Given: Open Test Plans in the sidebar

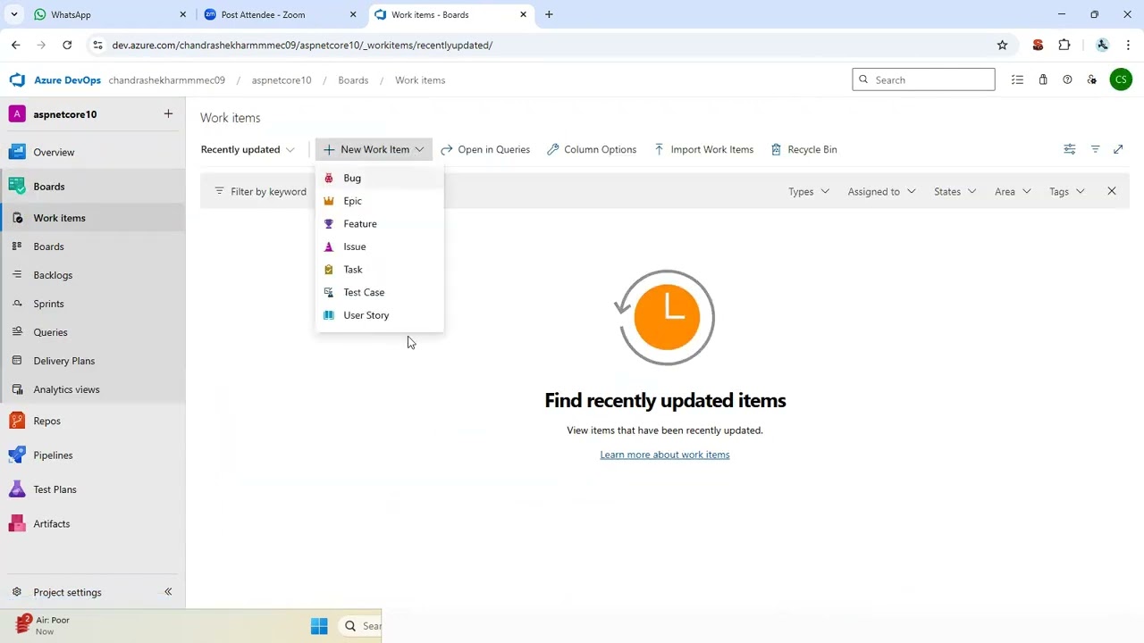Looking at the screenshot, I should point(93,489).
